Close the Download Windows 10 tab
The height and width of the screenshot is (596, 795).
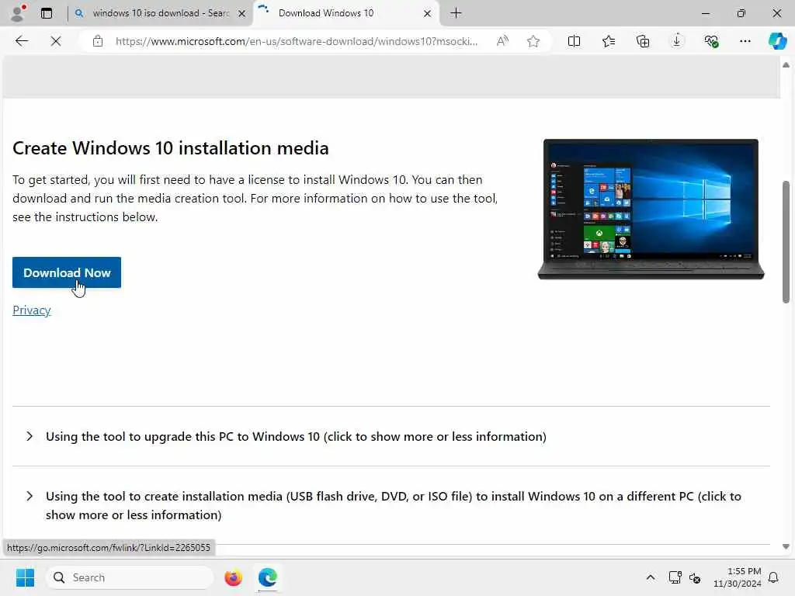click(427, 14)
